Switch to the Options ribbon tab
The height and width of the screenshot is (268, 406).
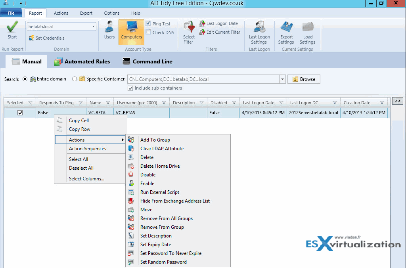pyautogui.click(x=111, y=13)
